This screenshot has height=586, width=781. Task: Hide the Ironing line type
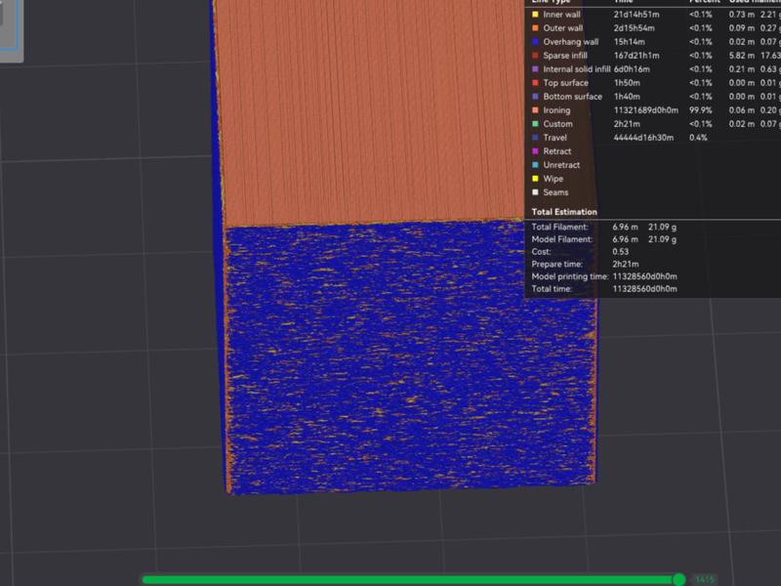coord(556,110)
